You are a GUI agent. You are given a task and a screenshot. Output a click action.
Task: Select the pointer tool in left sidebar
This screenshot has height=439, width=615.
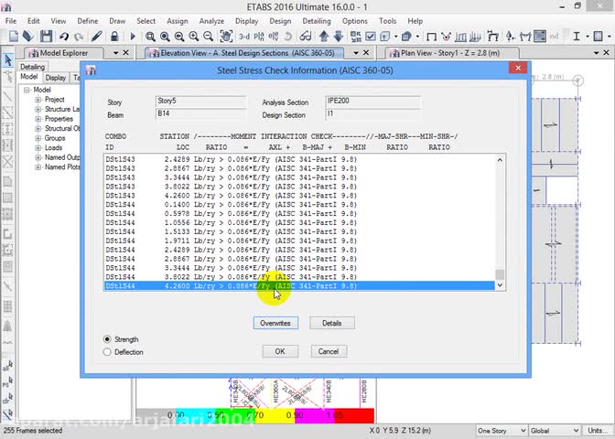point(8,60)
